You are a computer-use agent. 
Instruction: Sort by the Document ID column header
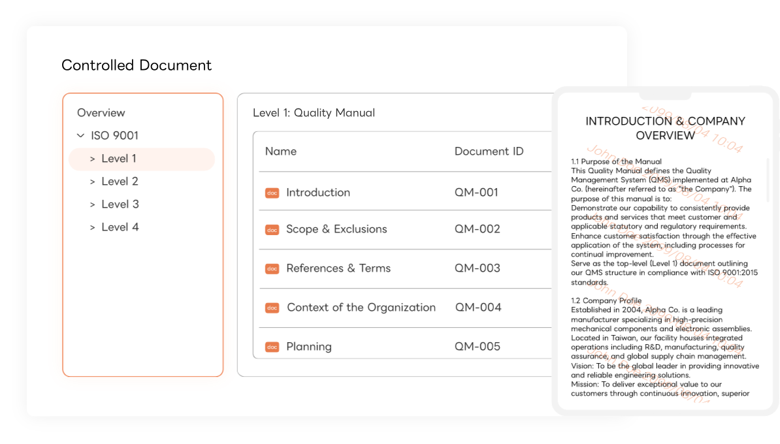pos(489,151)
